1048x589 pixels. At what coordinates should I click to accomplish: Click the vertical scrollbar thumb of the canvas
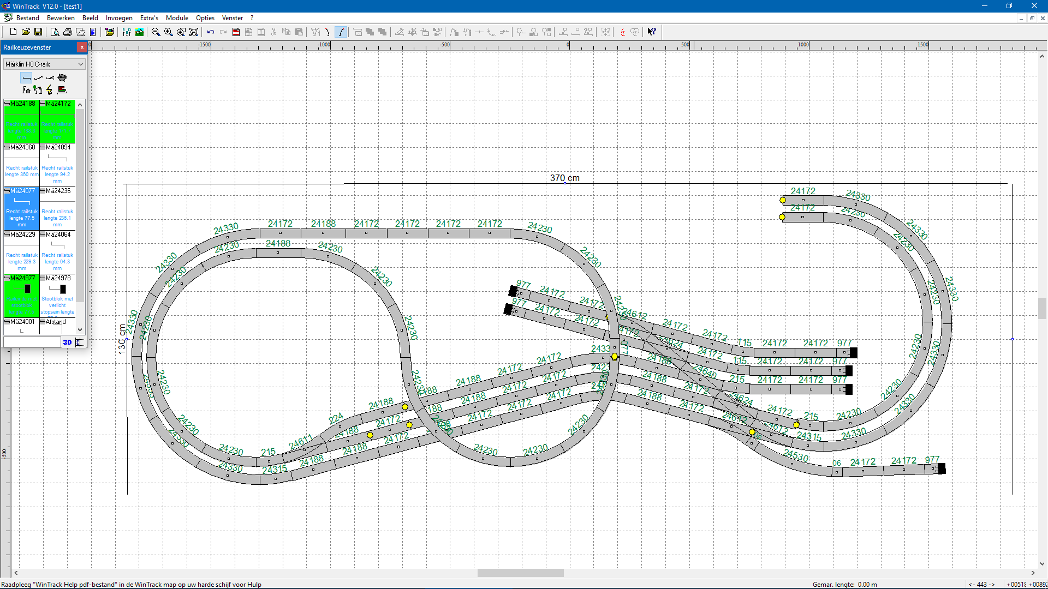tap(1042, 308)
